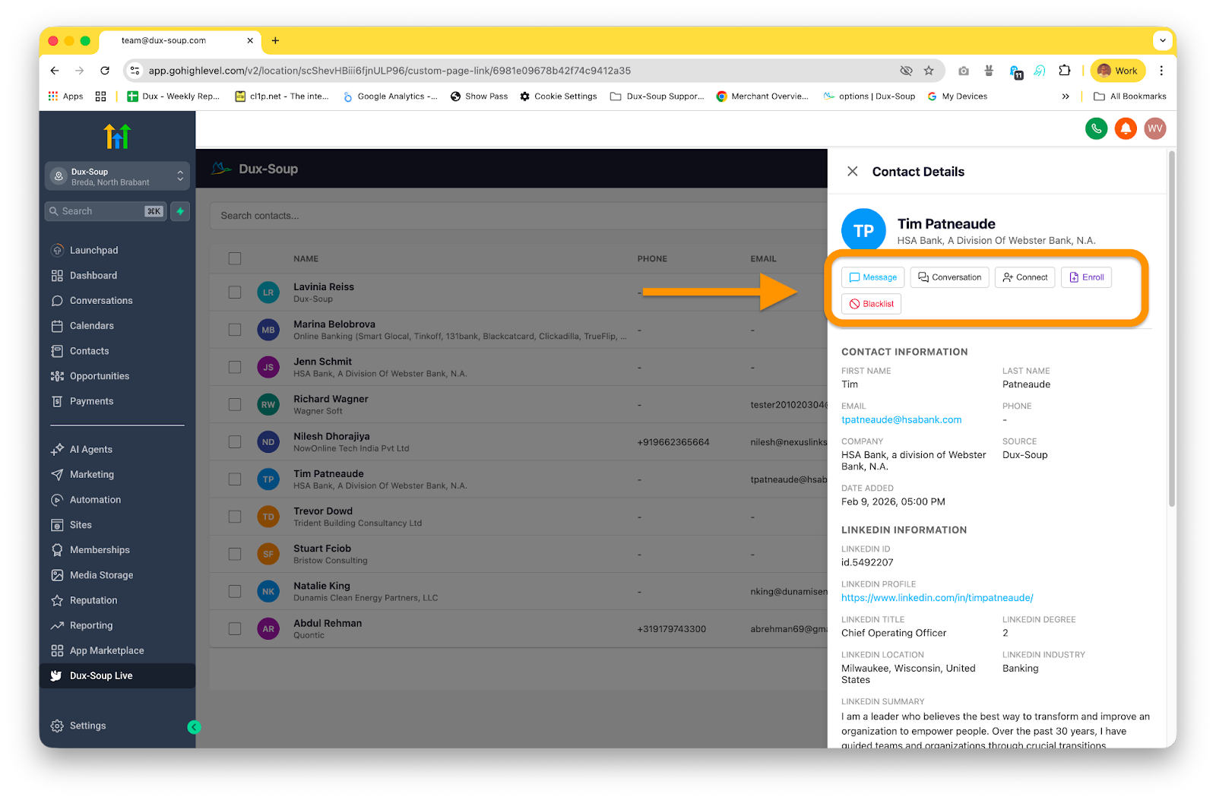Open Media Storage
1216x800 pixels.
101,574
